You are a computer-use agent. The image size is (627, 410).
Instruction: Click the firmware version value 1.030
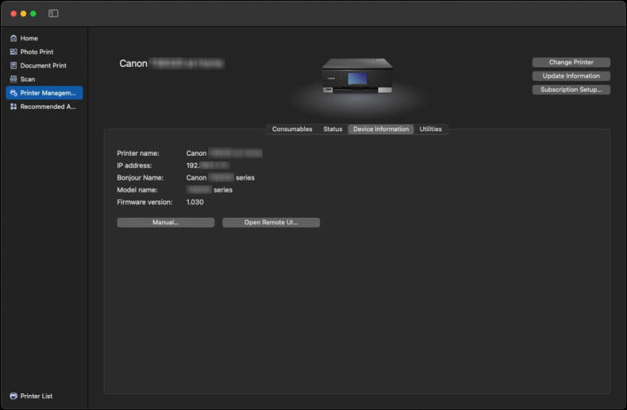point(194,202)
